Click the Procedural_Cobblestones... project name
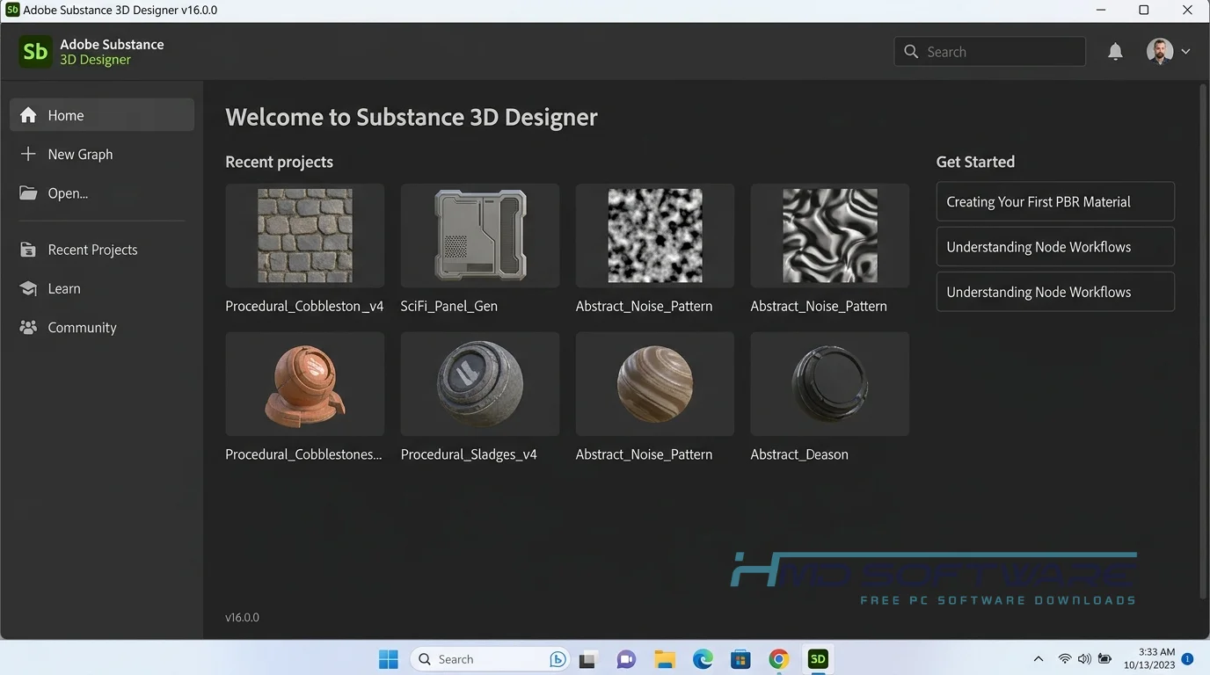 point(303,454)
